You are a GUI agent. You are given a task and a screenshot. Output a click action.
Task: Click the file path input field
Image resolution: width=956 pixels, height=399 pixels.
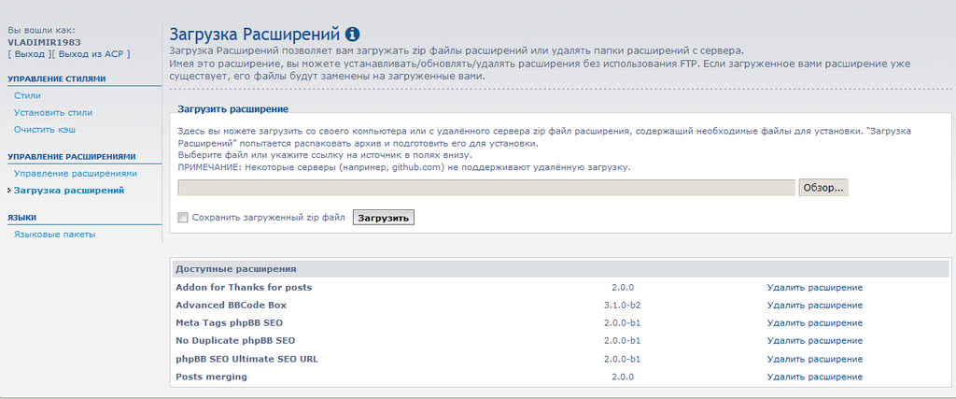[485, 188]
